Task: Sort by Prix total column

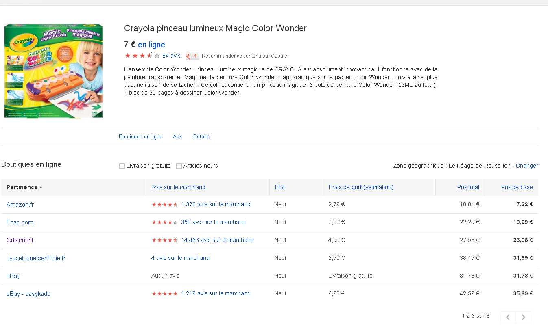Action: pyautogui.click(x=468, y=187)
